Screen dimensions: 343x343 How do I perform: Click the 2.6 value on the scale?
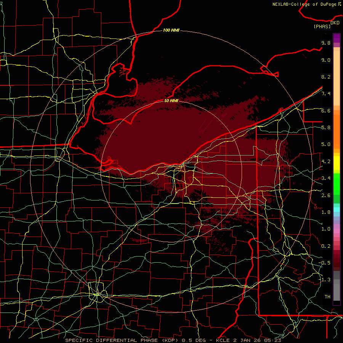click(326, 196)
